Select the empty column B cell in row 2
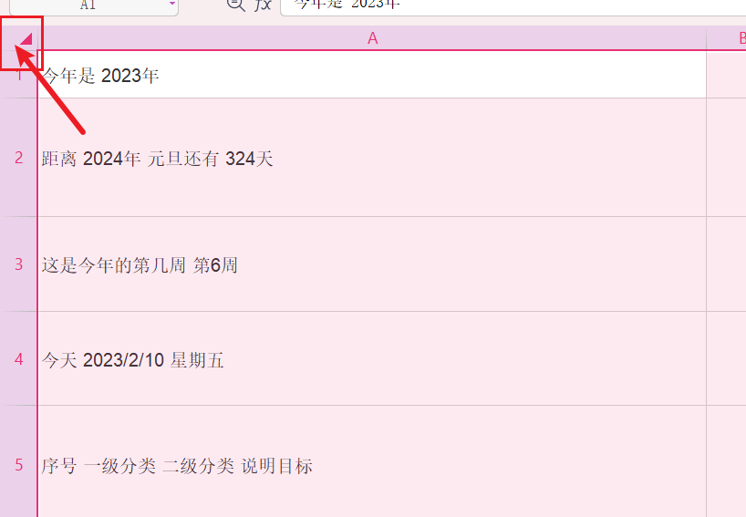The image size is (746, 517). (x=727, y=158)
